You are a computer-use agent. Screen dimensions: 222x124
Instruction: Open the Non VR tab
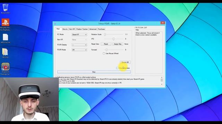click(72, 29)
